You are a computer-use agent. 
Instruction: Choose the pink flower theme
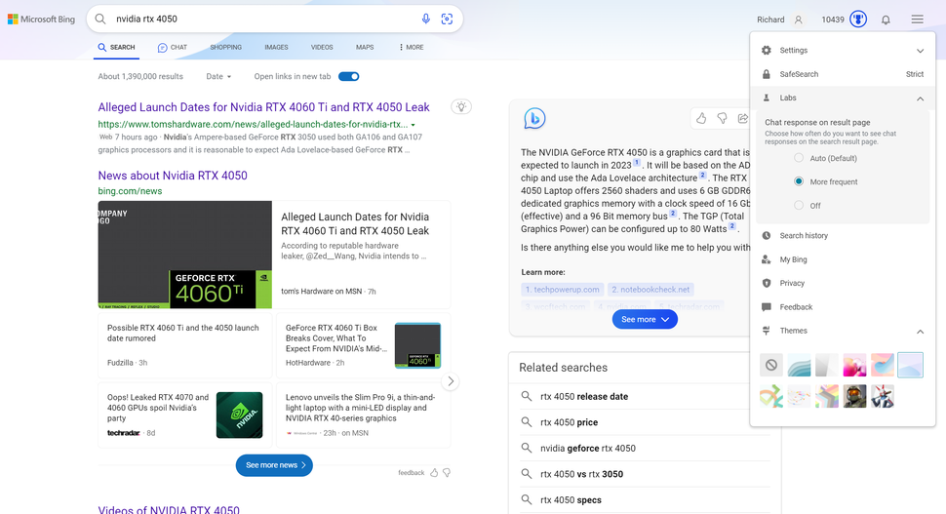click(x=855, y=365)
